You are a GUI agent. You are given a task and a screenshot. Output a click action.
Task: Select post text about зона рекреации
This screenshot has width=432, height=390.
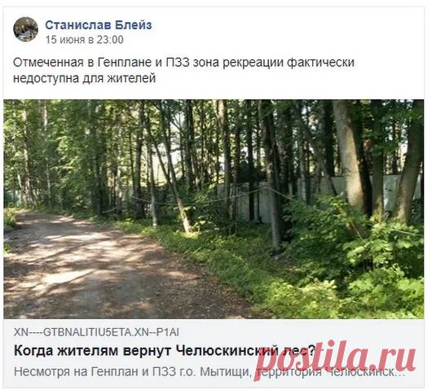183,70
